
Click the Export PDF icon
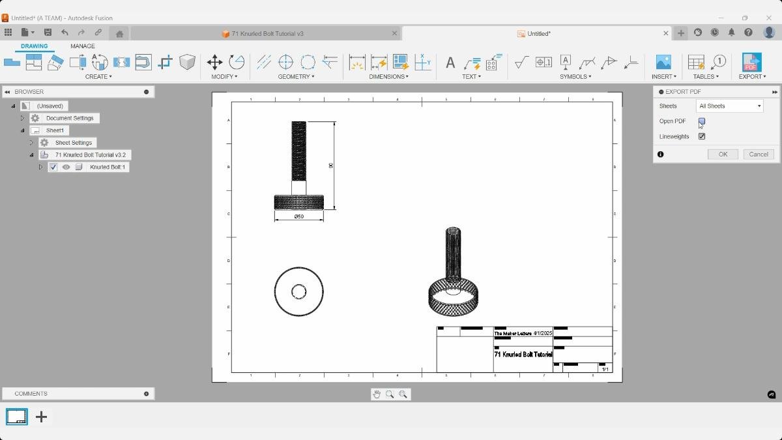(751, 63)
